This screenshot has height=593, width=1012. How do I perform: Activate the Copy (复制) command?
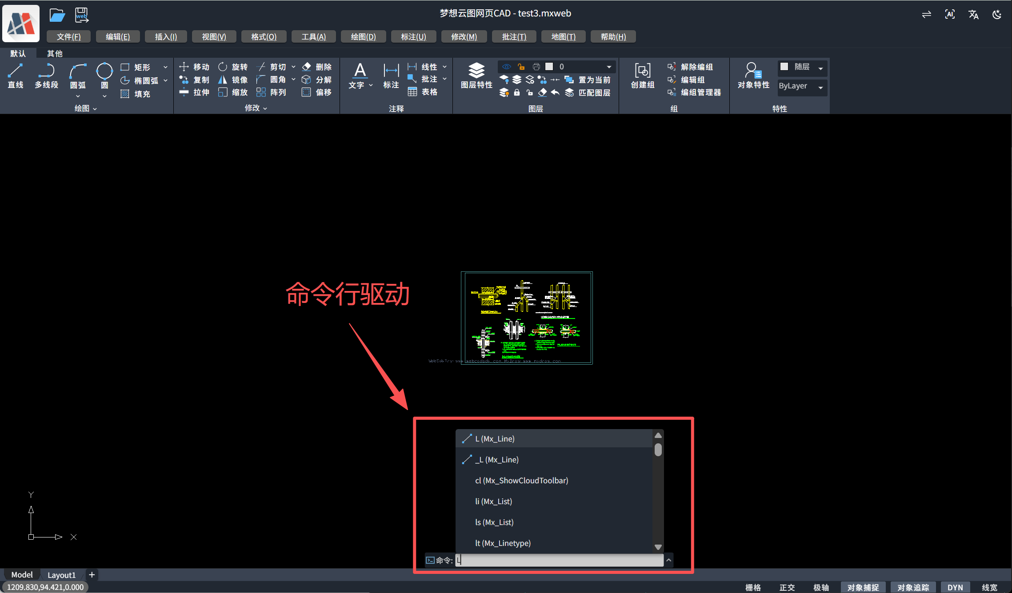194,80
